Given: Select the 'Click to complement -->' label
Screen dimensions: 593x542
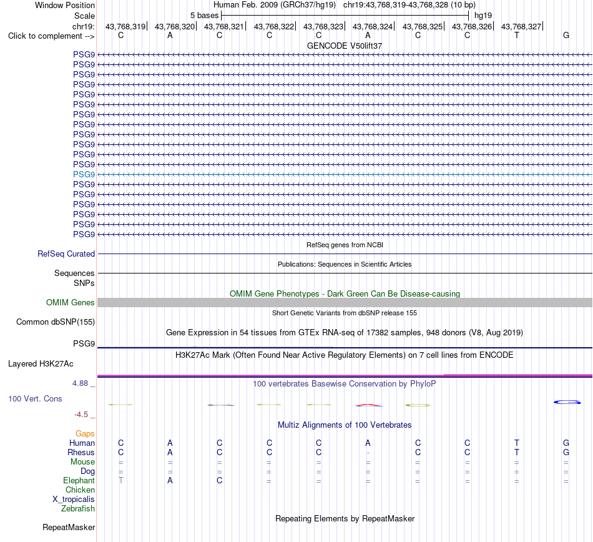Looking at the screenshot, I should pyautogui.click(x=51, y=36).
